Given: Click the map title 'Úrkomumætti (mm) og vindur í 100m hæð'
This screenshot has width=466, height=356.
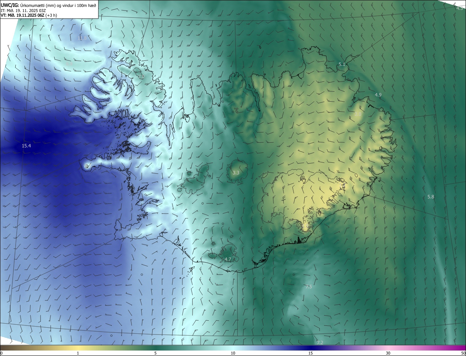Looking at the screenshot, I should (58, 5).
